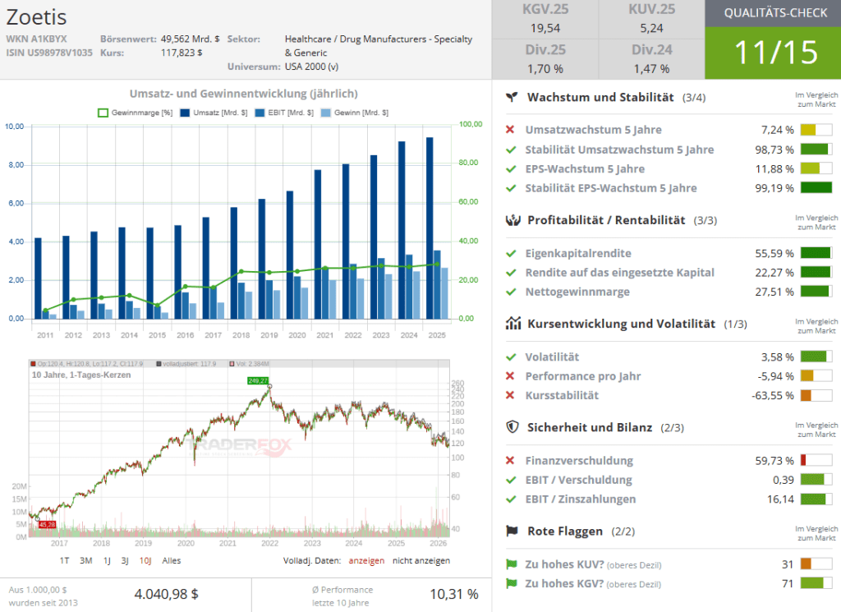Click the red anzeigen link for Volladj. Daten
Viewport: 841px width, 612px height.
[365, 560]
